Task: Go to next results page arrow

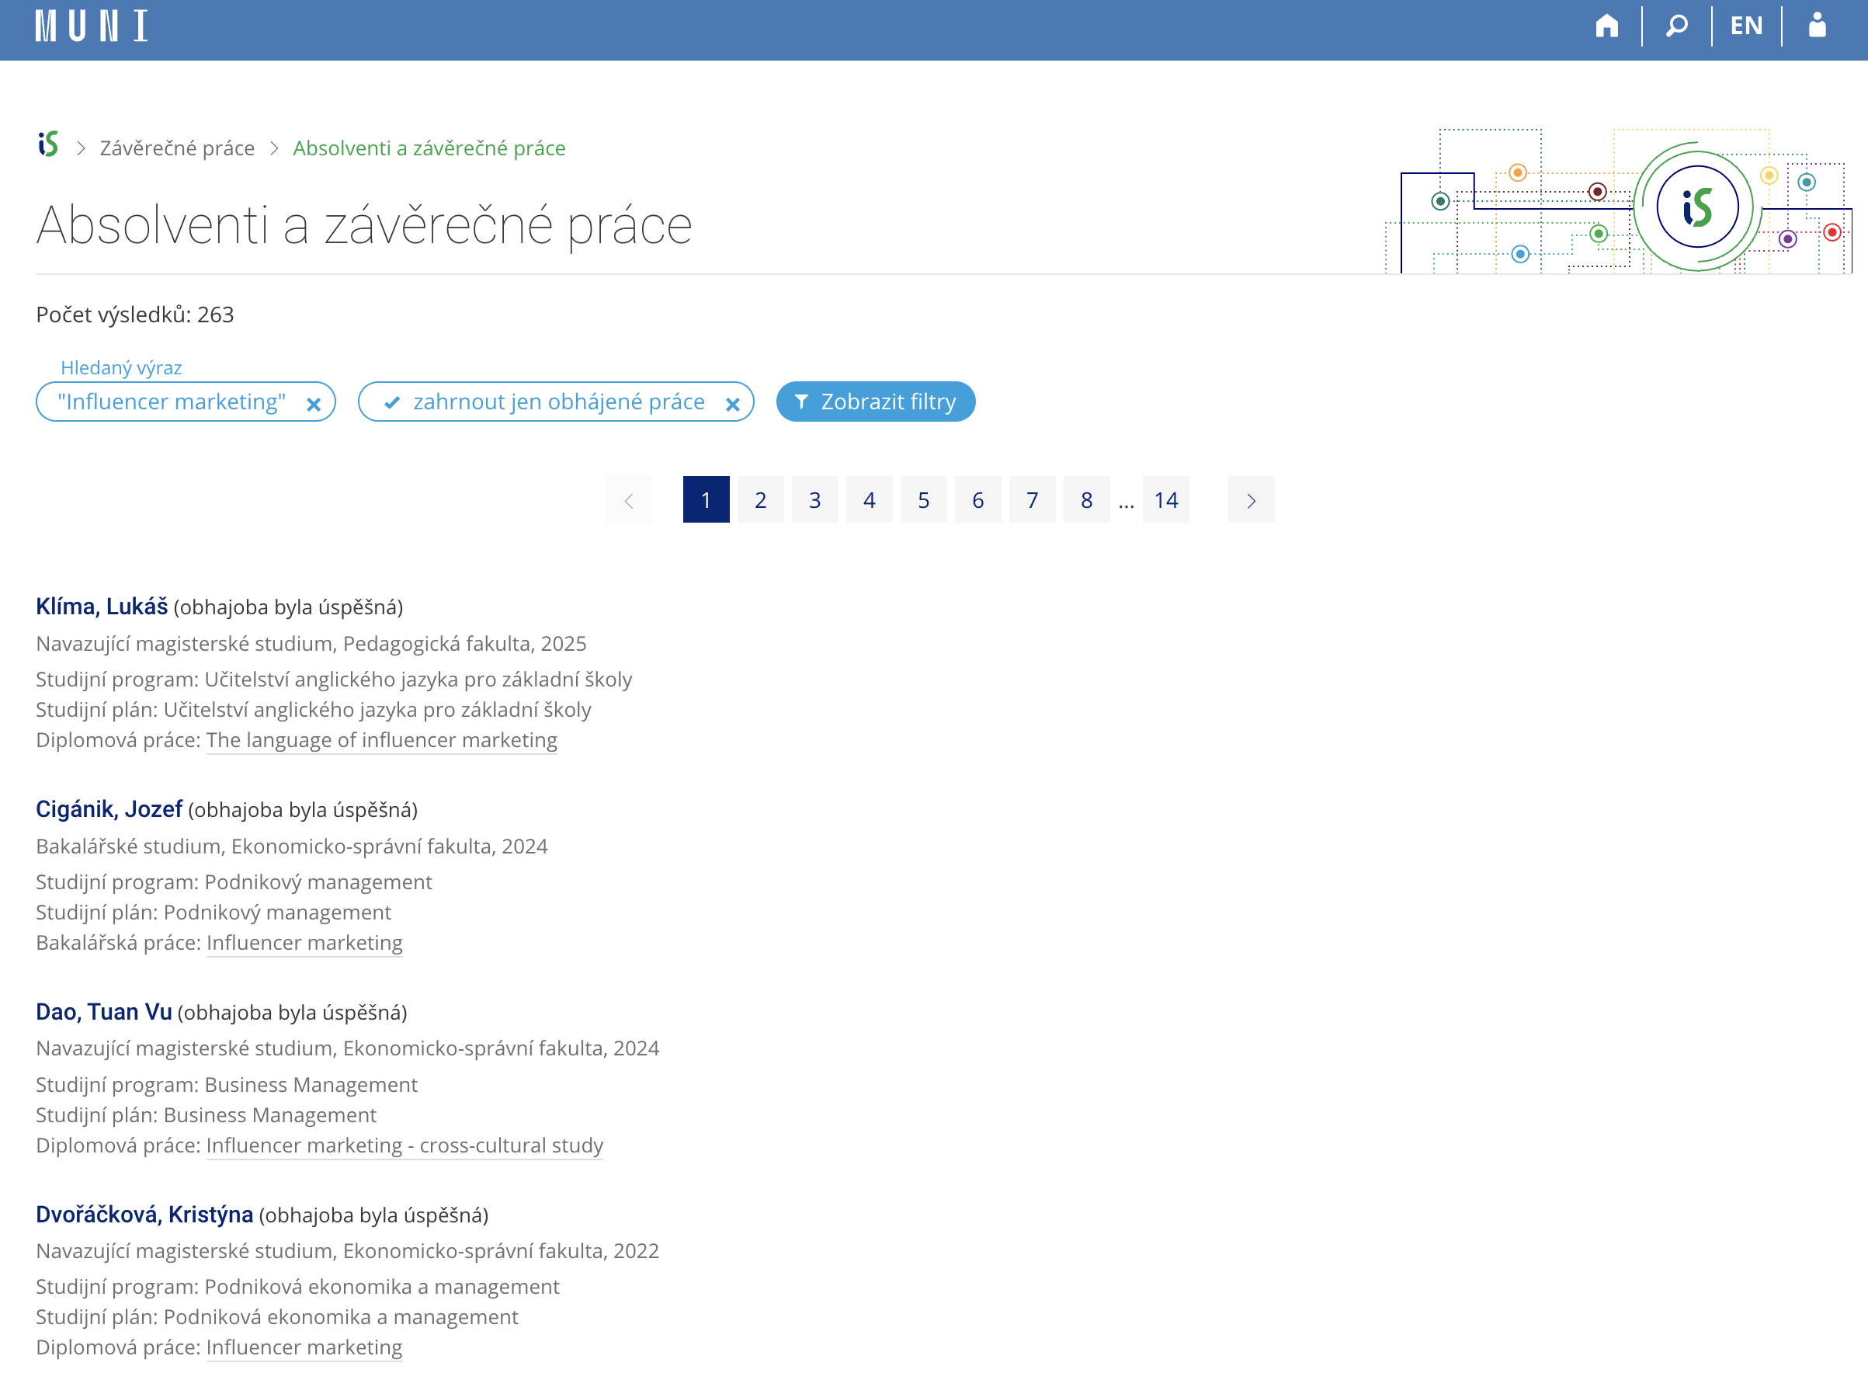Action: click(x=1250, y=500)
